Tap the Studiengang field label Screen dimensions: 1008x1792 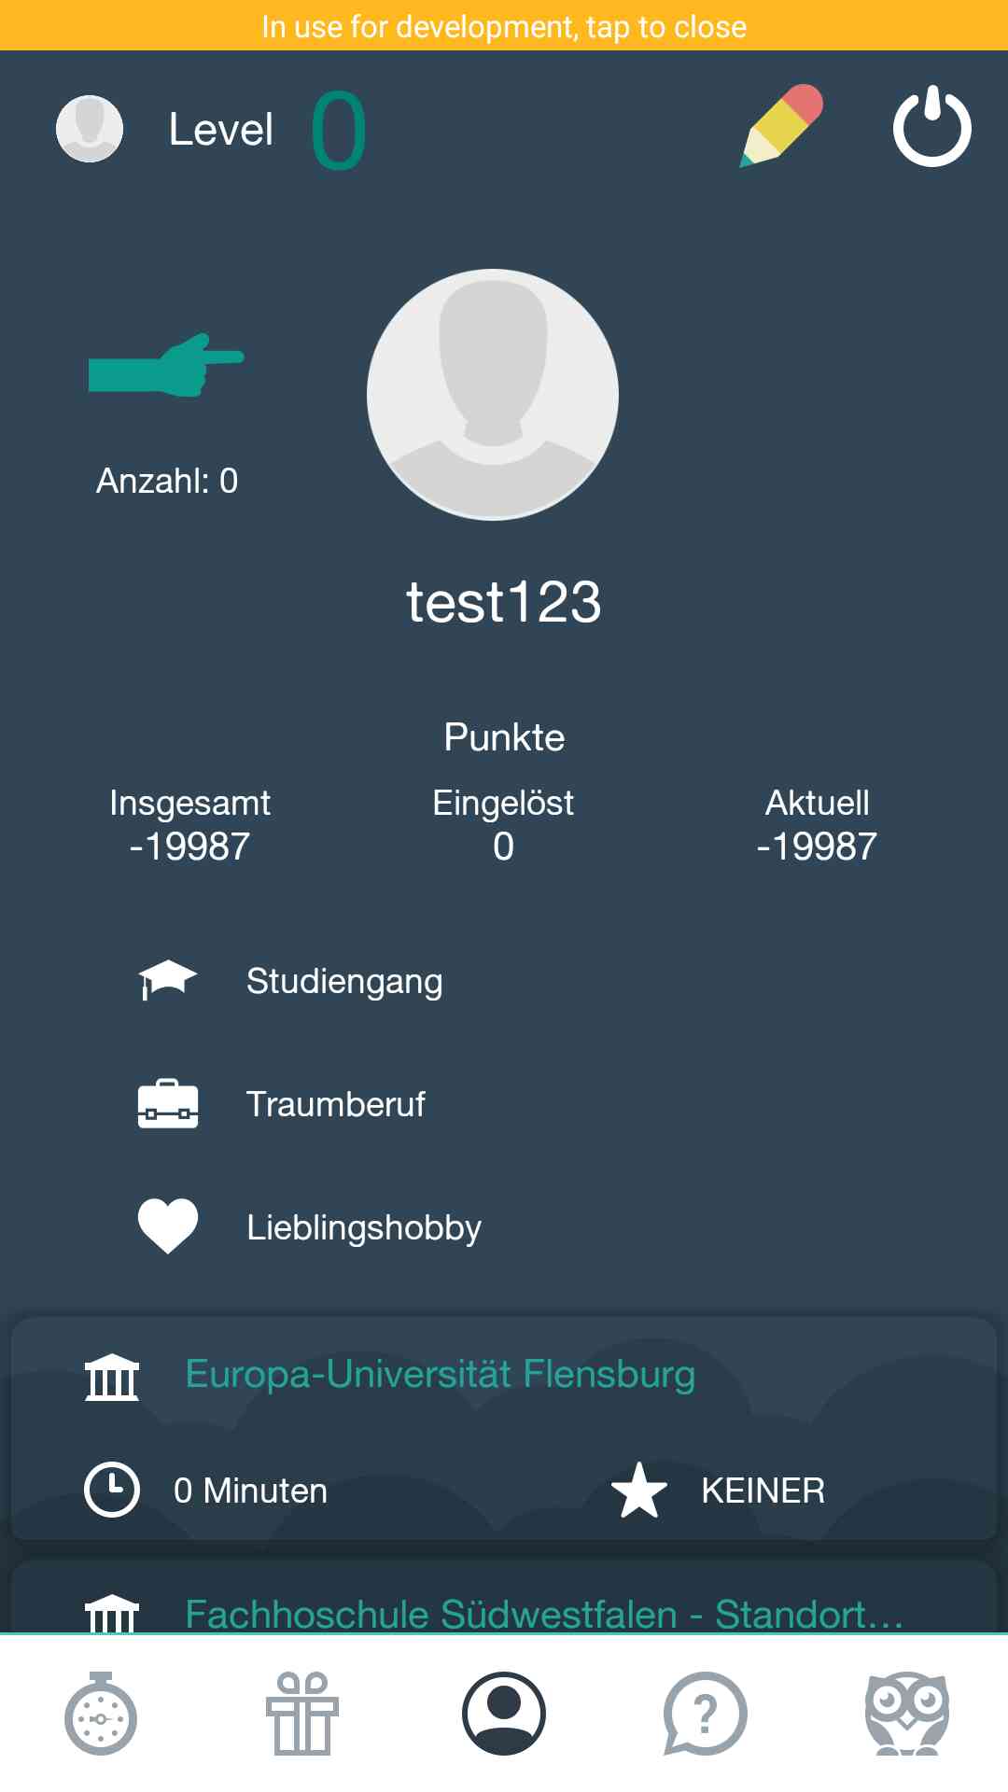(344, 981)
